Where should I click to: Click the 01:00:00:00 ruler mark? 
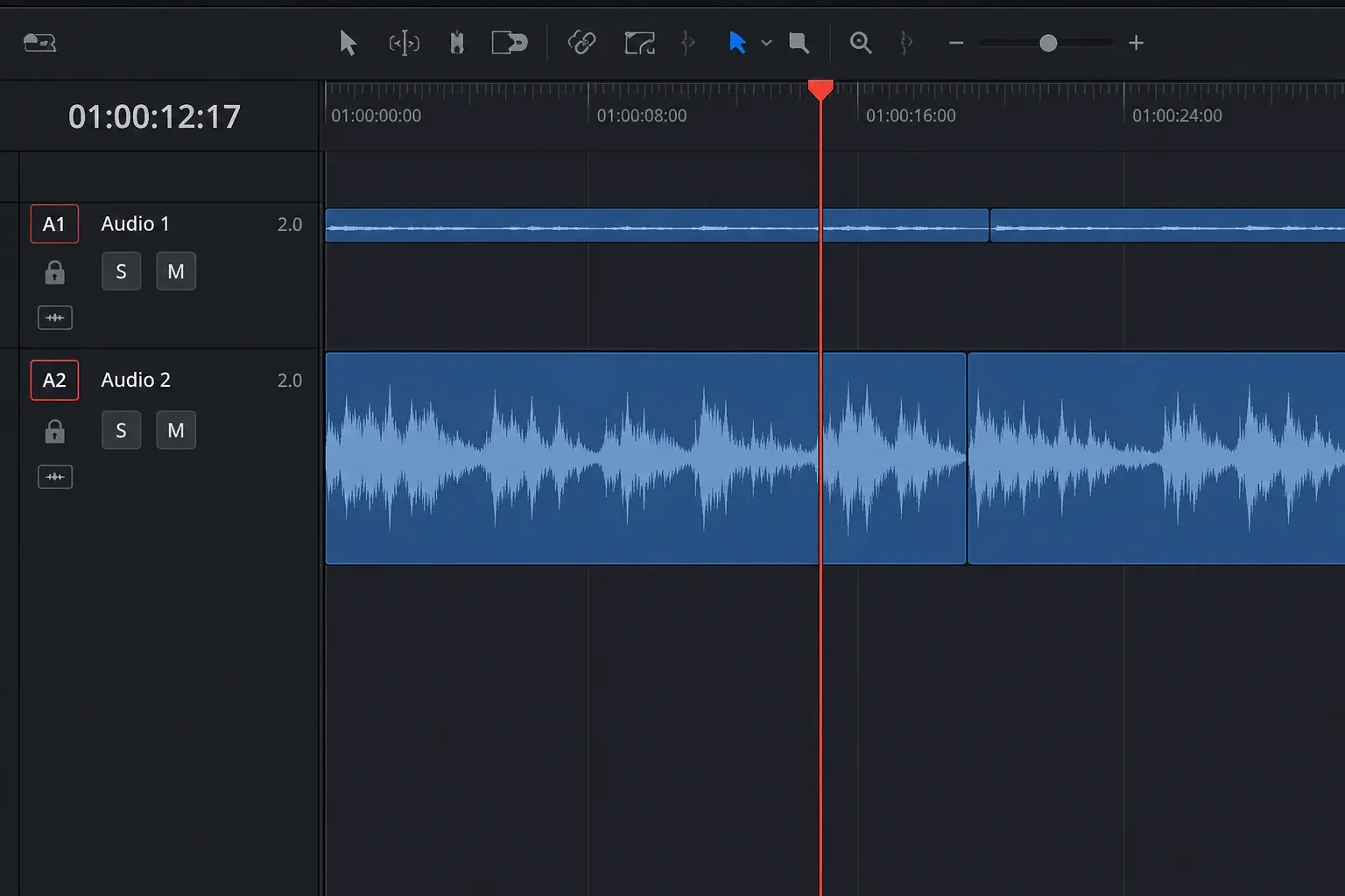coord(376,115)
